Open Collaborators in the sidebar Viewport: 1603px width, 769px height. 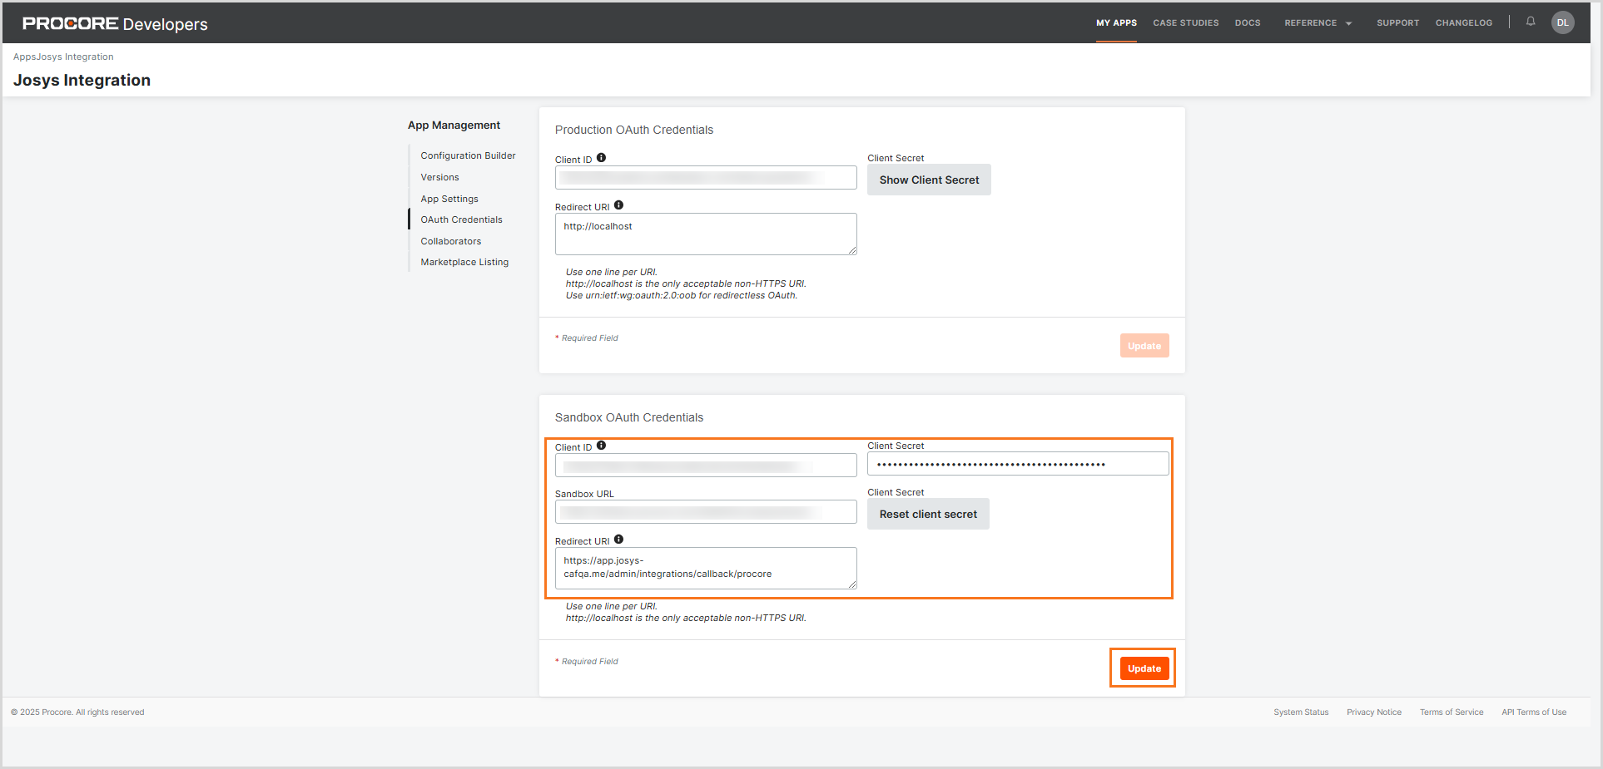(x=450, y=241)
